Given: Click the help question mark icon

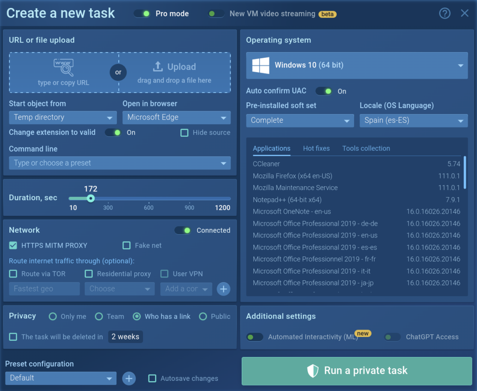Looking at the screenshot, I should coord(445,13).
